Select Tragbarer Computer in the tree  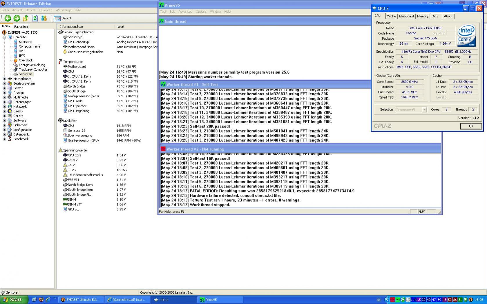pos(33,70)
